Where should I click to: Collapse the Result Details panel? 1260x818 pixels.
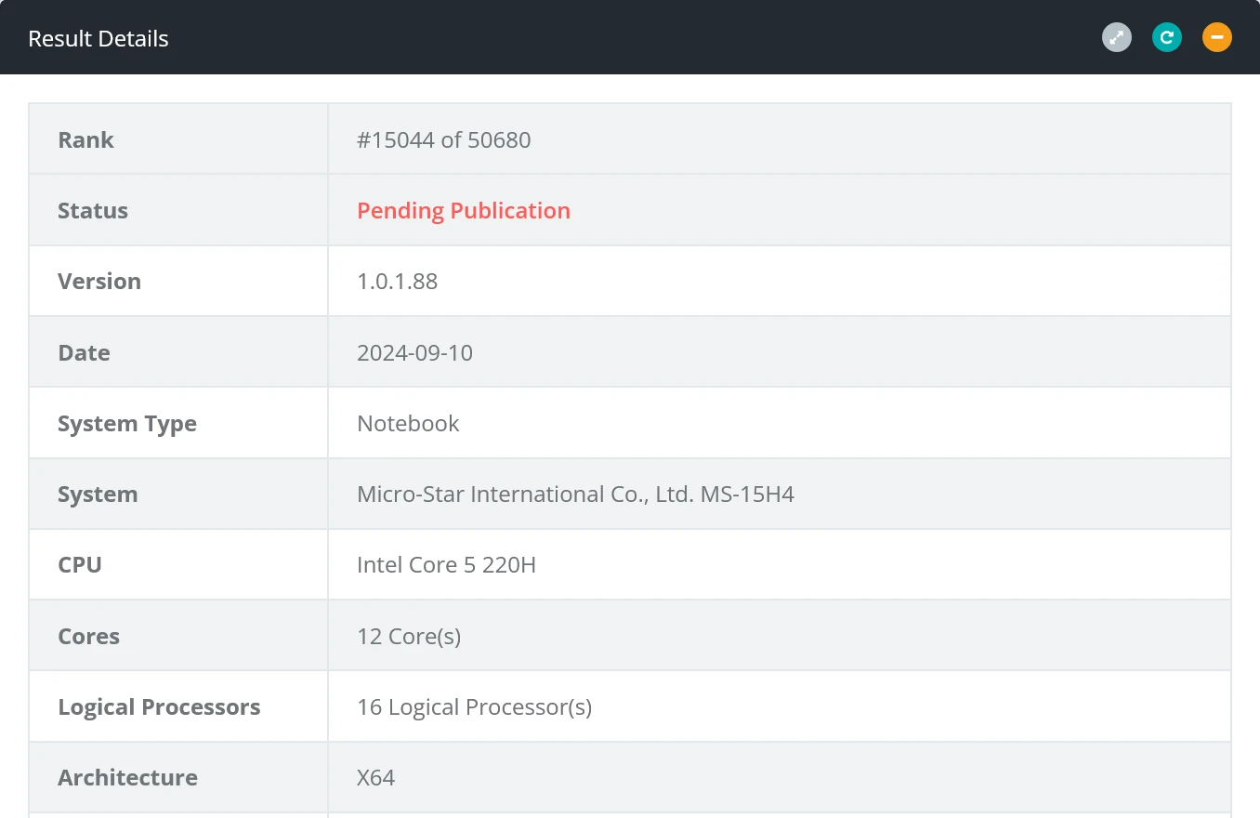click(1217, 38)
